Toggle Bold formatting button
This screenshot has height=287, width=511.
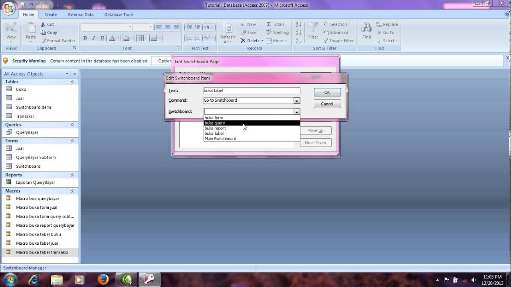pos(85,38)
